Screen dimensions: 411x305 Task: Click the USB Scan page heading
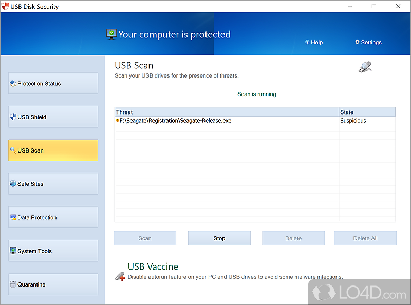[134, 65]
